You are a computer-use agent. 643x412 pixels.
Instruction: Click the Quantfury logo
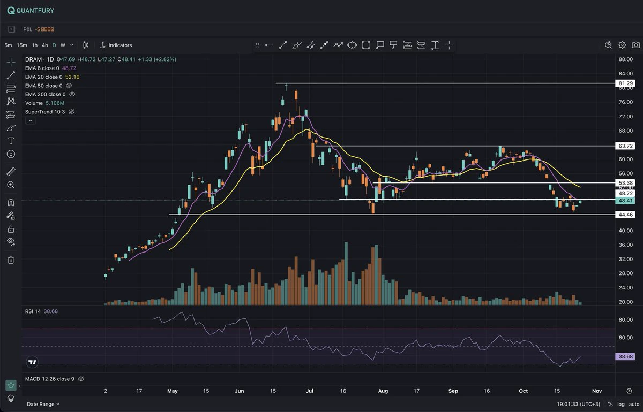pyautogui.click(x=31, y=11)
